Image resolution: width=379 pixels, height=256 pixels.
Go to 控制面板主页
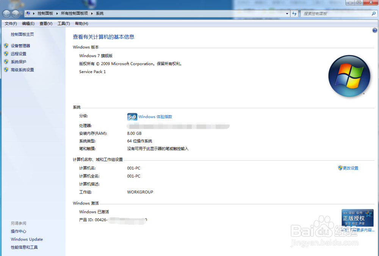coord(22,34)
